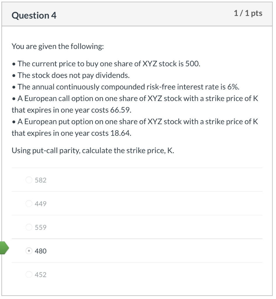Click the Question 4 heading
Image resolution: width=276 pixels, height=299 pixels.
pos(34,15)
